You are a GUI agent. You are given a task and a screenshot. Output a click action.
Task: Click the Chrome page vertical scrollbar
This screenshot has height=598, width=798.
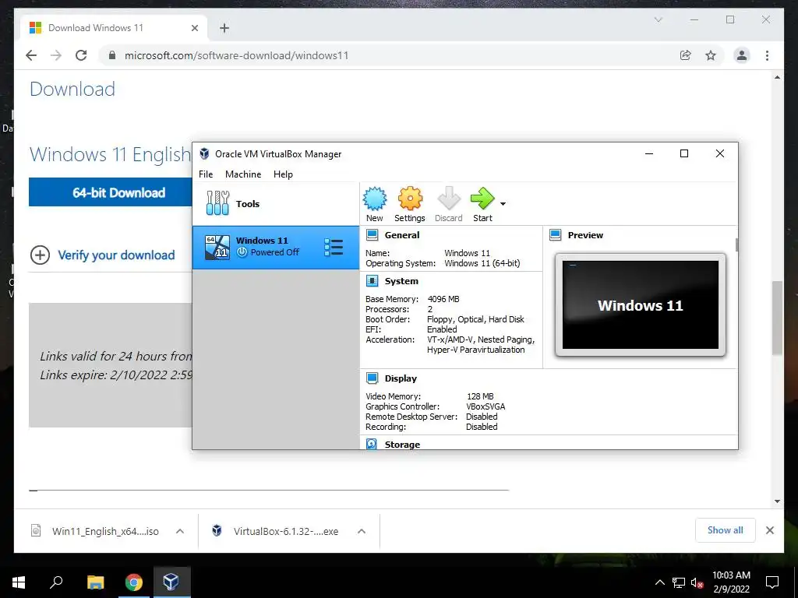(777, 318)
